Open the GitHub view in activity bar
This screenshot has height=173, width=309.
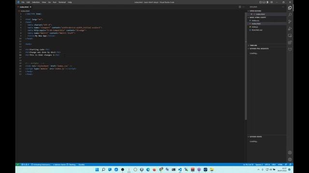290,49
